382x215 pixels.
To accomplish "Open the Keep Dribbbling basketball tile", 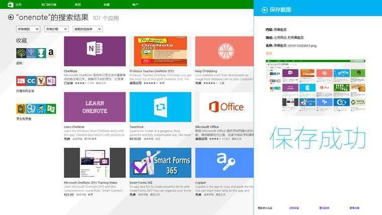I will tap(224, 51).
